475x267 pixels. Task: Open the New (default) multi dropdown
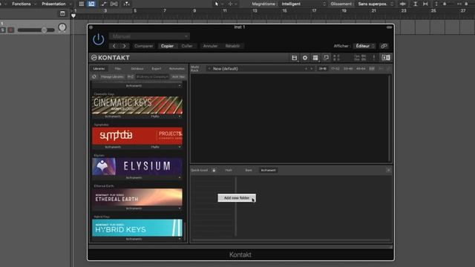pyautogui.click(x=258, y=69)
